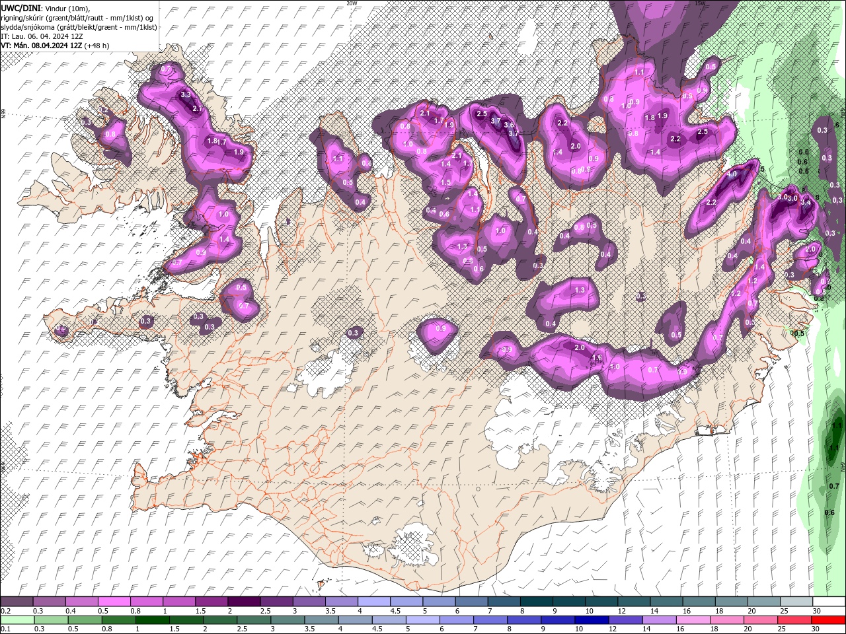
Task: Click the red 30 swatch in the bottom legend row
Action: (828, 620)
